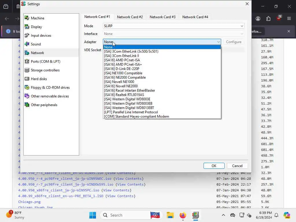This screenshot has height=222, width=296.
Task: Choose [ISA] 3Com EtherLink II
Action: pos(162,56)
